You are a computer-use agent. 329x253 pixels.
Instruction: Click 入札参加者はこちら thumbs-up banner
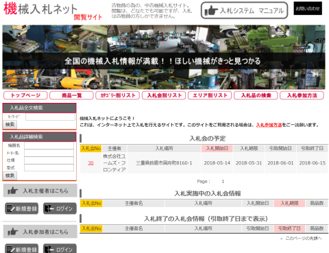click(x=40, y=232)
